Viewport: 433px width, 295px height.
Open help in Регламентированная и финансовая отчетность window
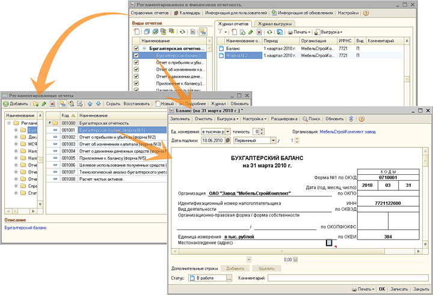tap(366, 13)
